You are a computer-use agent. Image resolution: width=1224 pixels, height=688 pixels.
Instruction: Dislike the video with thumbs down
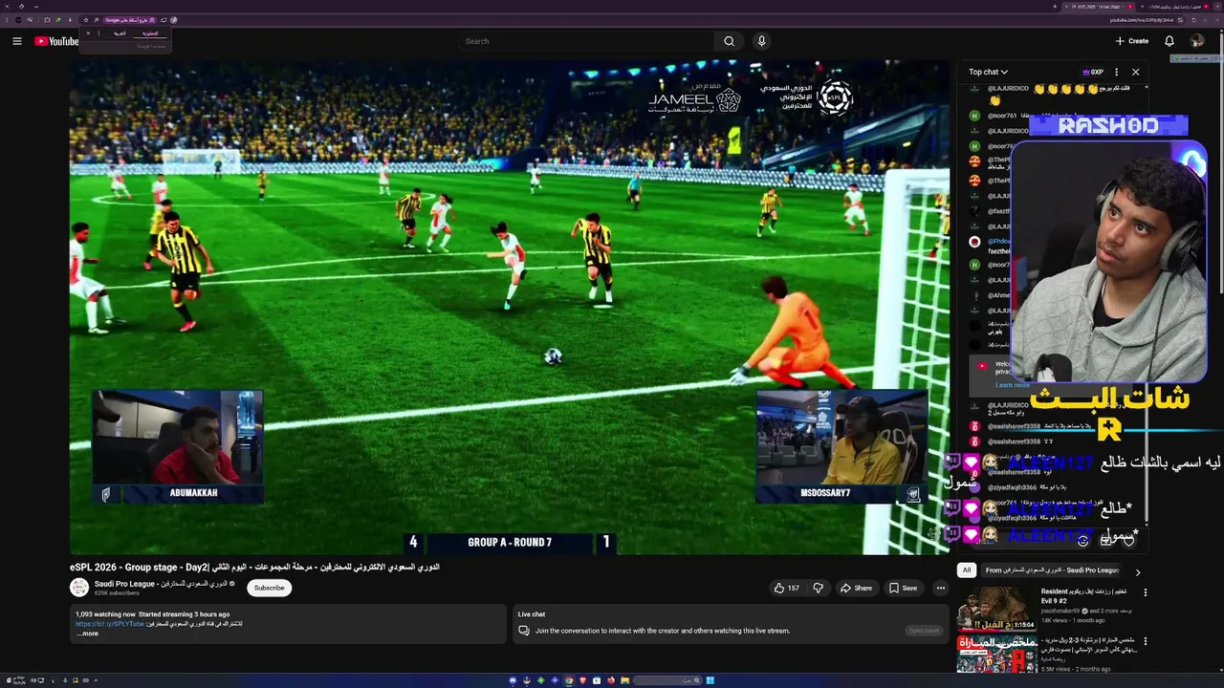click(x=818, y=588)
